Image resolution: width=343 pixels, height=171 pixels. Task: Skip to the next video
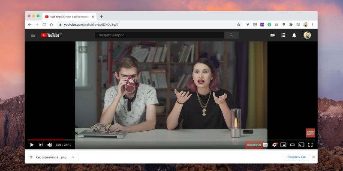(x=41, y=145)
